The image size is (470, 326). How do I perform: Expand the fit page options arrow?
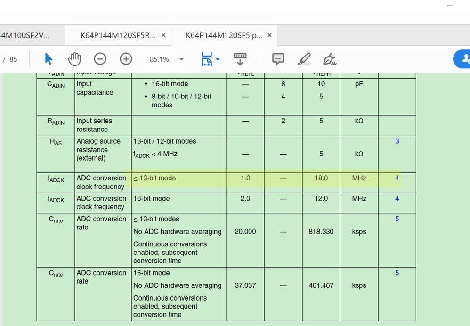(x=218, y=59)
